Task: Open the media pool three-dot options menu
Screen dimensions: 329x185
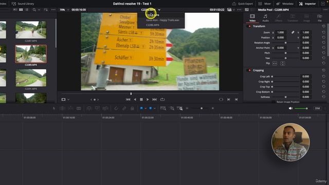Action: [x=53, y=10]
